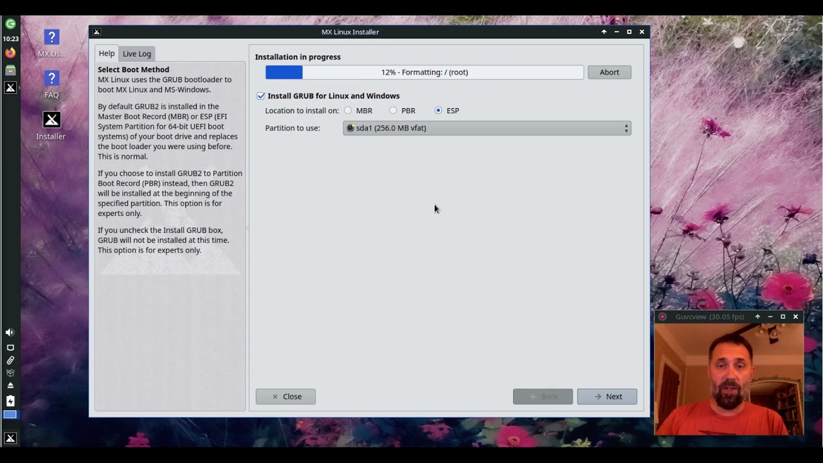
Task: Switch to the Help tab
Action: (107, 53)
